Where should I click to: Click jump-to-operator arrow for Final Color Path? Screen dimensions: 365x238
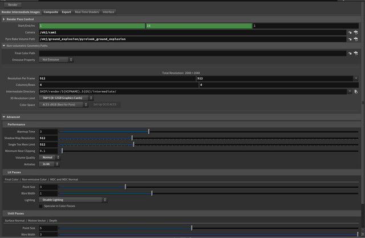350,54
